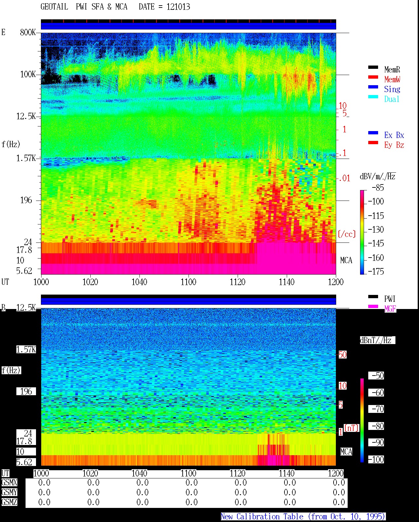
Task: Click the Ex Bx legend label
Action: [394, 135]
